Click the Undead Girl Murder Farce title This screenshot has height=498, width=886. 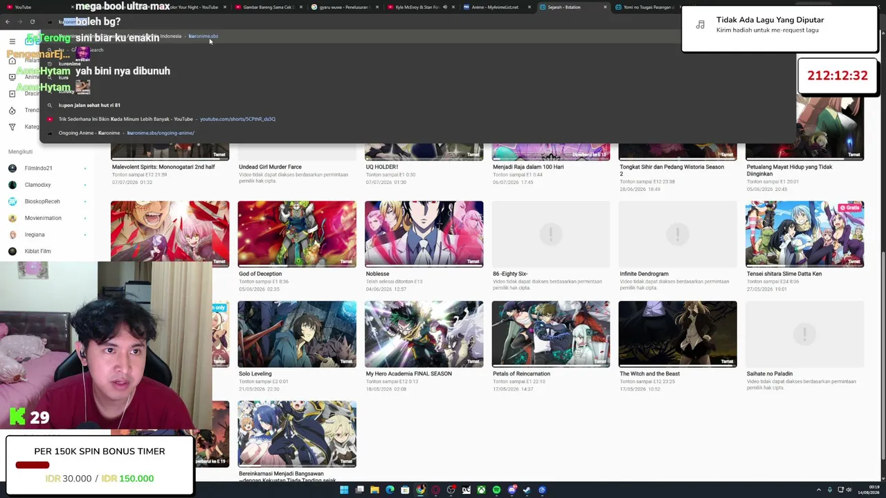pos(270,167)
